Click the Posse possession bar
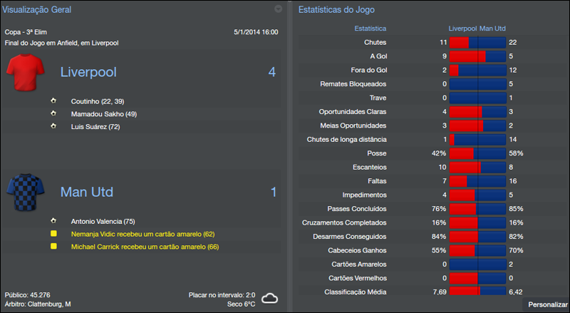The height and width of the screenshot is (313, 570). click(x=477, y=153)
